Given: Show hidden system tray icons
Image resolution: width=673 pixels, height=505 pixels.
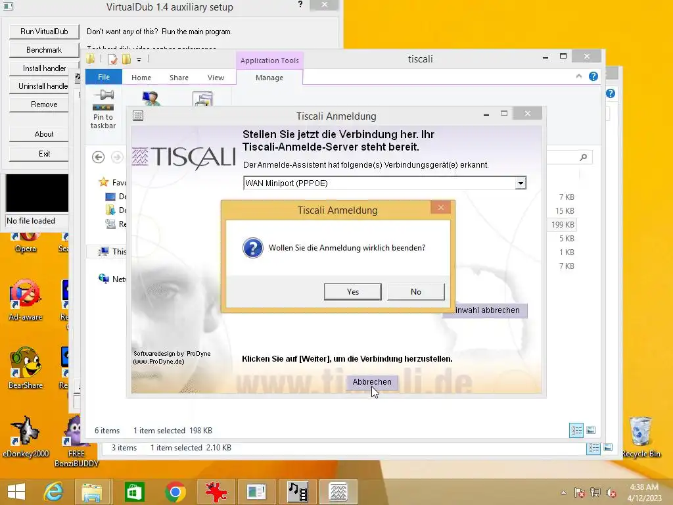Looking at the screenshot, I should (563, 493).
